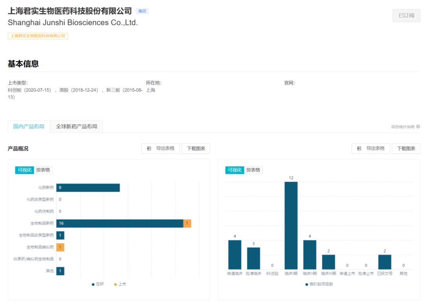Click 下载图表 for the 产品概况 chart
The width and height of the screenshot is (430, 305).
click(x=196, y=149)
